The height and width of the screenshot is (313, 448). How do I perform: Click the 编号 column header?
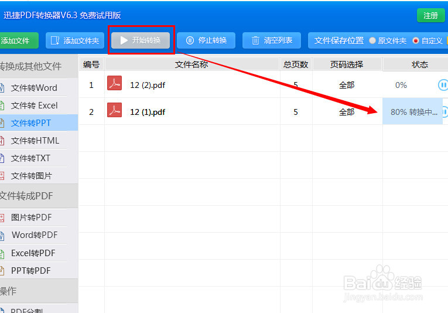pos(91,64)
